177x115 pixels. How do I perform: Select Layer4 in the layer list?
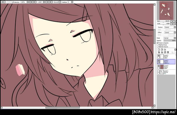166,67
